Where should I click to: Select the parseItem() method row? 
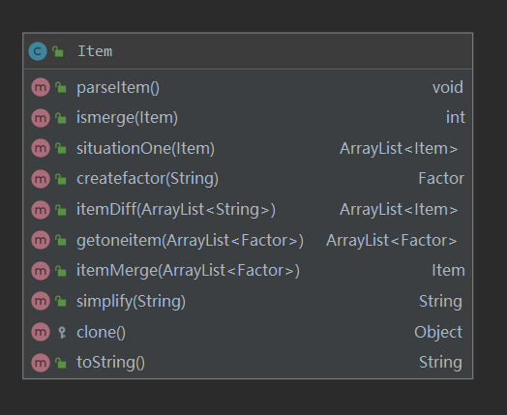248,87
